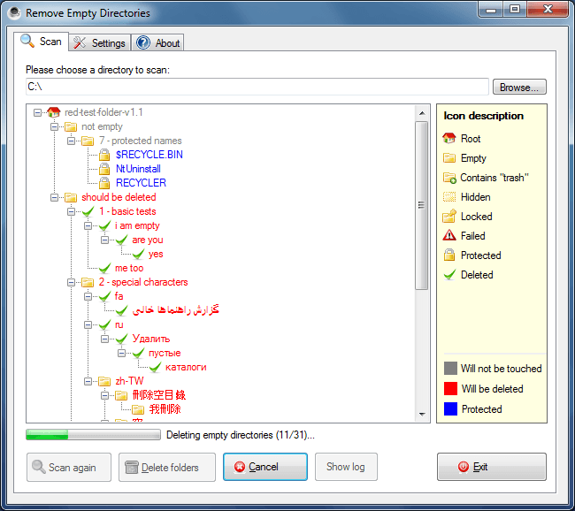This screenshot has width=575, height=511.
Task: Collapse the '7 - protected names' node
Action: [x=71, y=141]
